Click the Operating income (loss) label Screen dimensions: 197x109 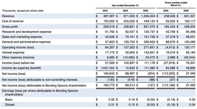coord(18,47)
